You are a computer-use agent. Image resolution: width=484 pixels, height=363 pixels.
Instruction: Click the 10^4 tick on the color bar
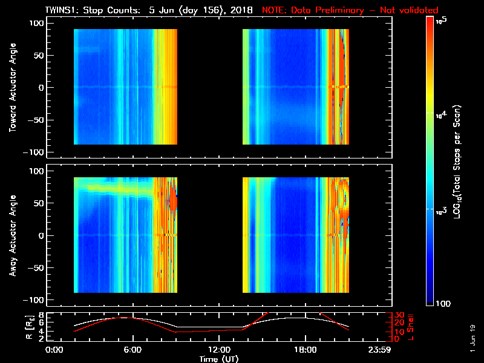click(x=441, y=115)
